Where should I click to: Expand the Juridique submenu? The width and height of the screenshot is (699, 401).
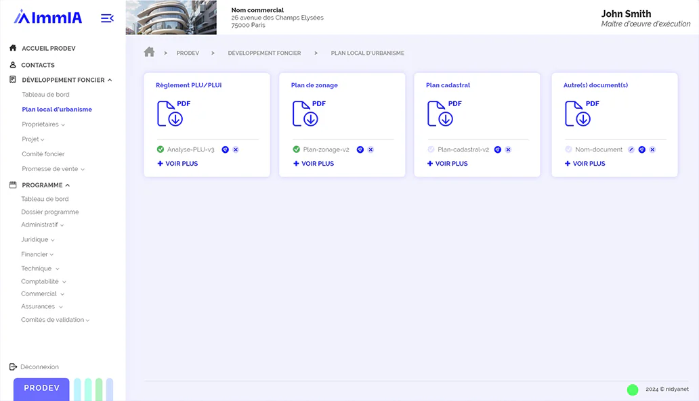pos(53,240)
